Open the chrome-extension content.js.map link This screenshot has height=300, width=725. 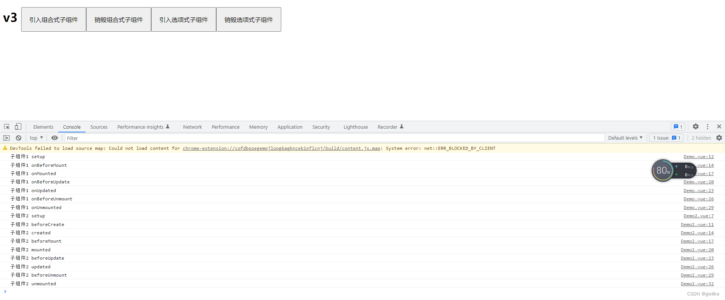281,148
